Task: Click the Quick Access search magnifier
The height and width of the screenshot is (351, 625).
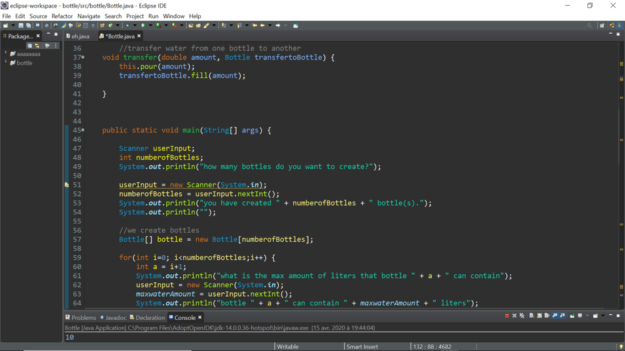Action: [x=589, y=26]
